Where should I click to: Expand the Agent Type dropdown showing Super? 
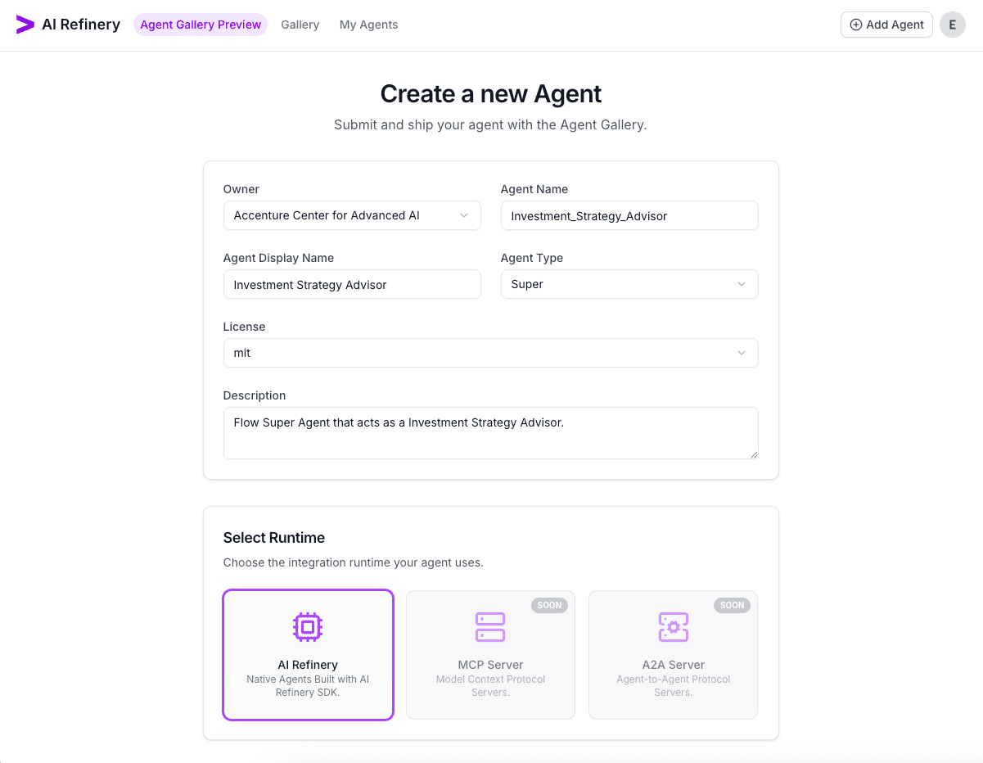tap(629, 284)
